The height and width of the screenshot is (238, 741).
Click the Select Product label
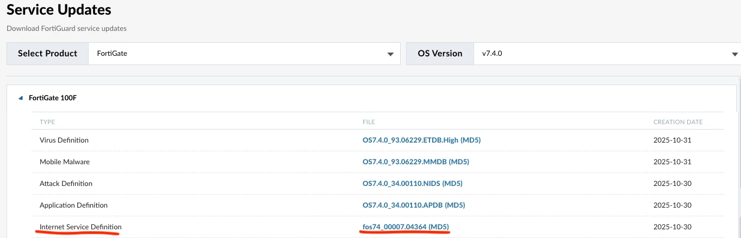coord(48,54)
